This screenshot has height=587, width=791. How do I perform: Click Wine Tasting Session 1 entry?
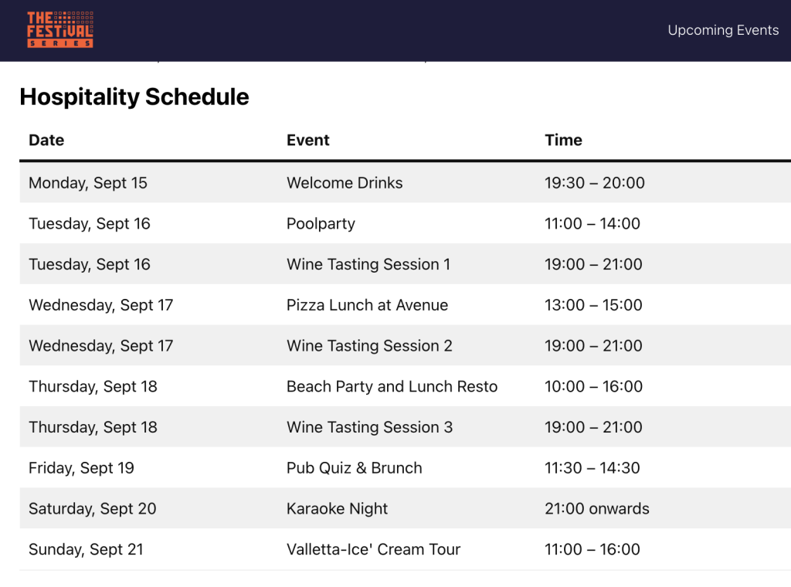(x=368, y=264)
